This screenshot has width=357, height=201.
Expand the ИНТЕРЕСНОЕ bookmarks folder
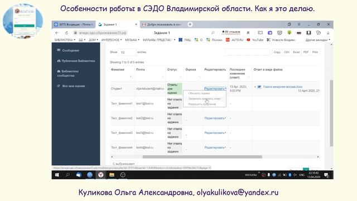[112, 40]
